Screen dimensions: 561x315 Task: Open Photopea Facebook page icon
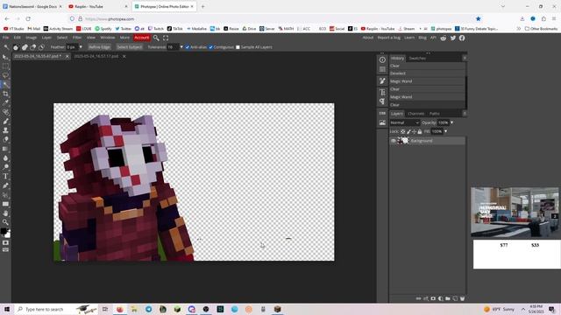coord(462,38)
